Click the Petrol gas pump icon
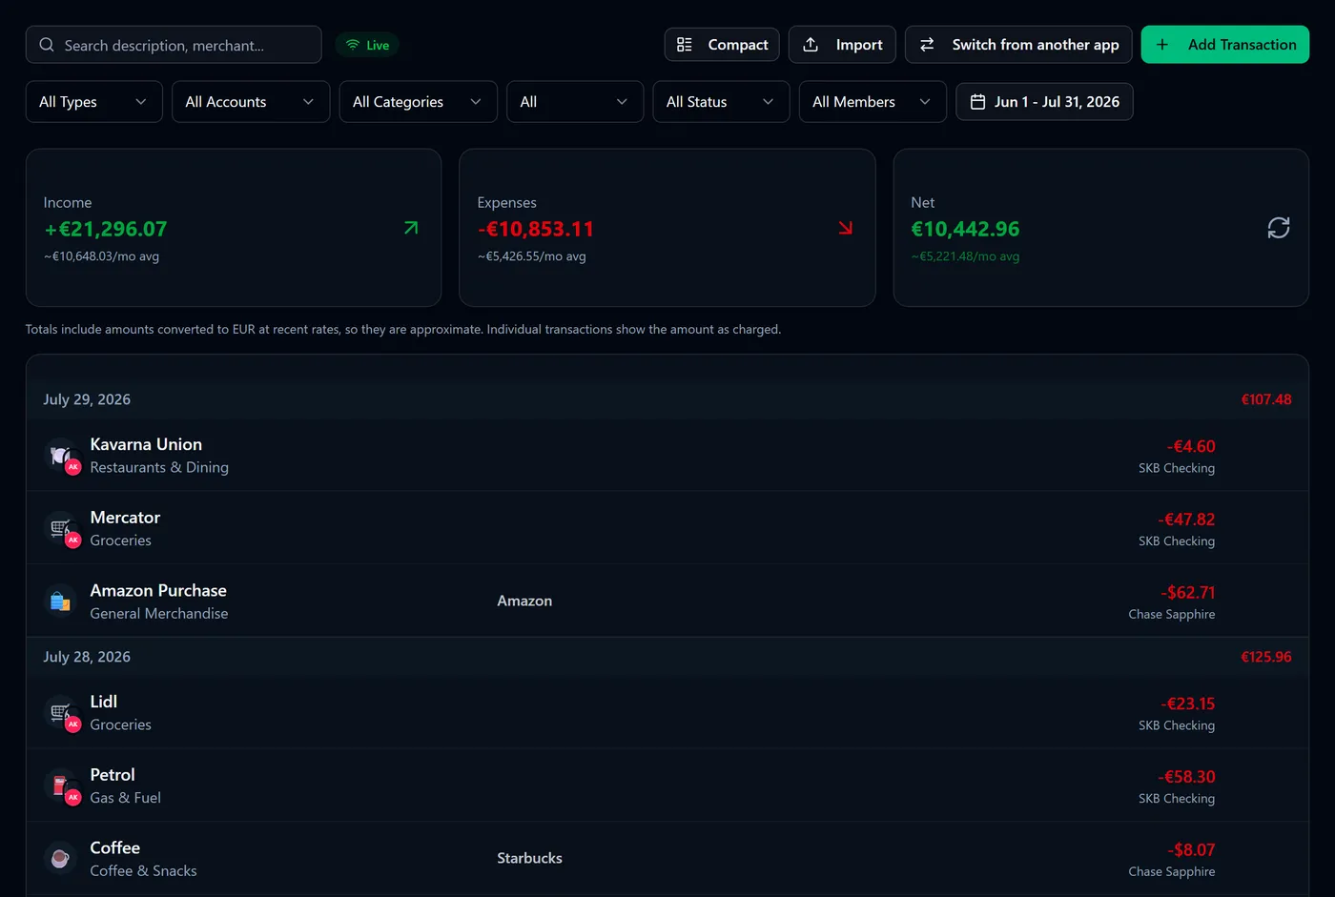The width and height of the screenshot is (1335, 897). (x=60, y=785)
